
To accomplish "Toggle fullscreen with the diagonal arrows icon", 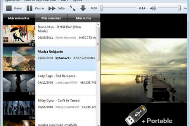I will click(x=72, y=8).
